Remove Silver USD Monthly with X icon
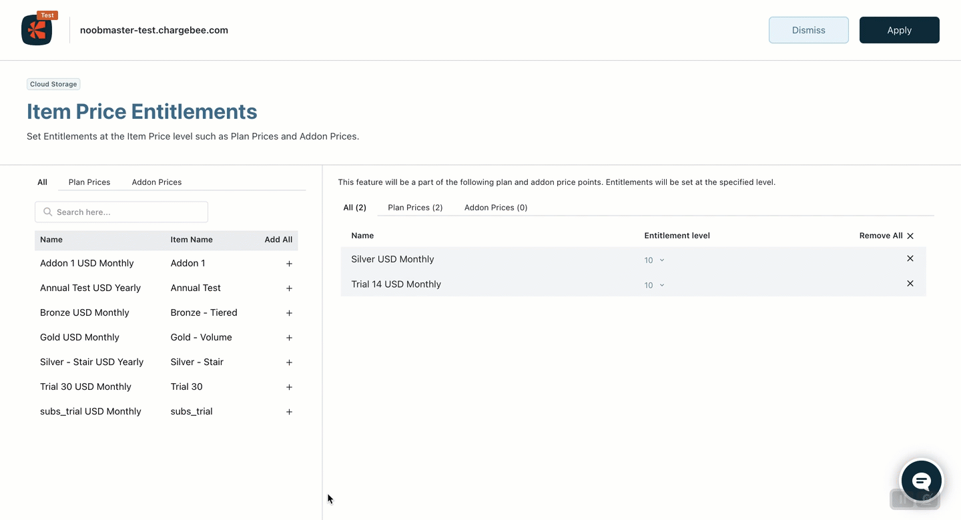 (x=910, y=258)
